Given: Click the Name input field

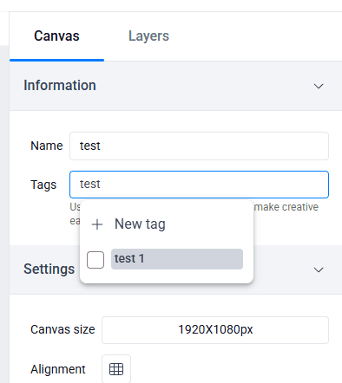Looking at the screenshot, I should coord(199,146).
